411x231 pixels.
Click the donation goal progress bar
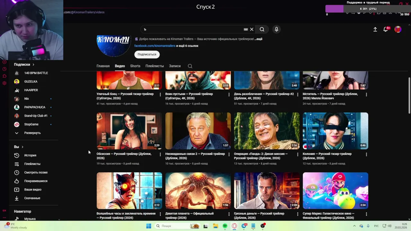pyautogui.click(x=368, y=9)
